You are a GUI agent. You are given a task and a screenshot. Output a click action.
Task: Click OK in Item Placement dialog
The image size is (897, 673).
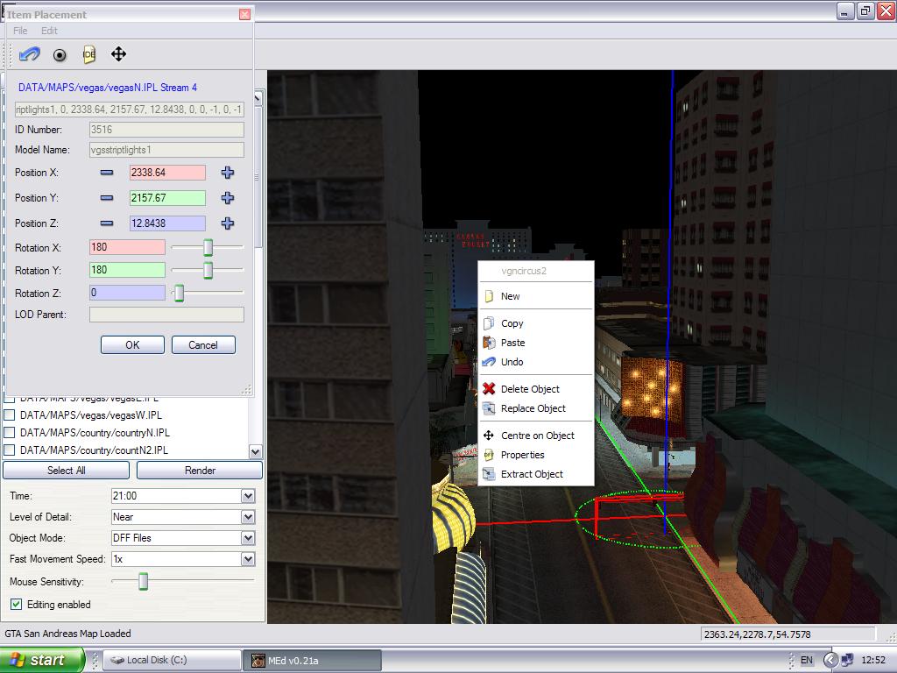click(x=133, y=345)
